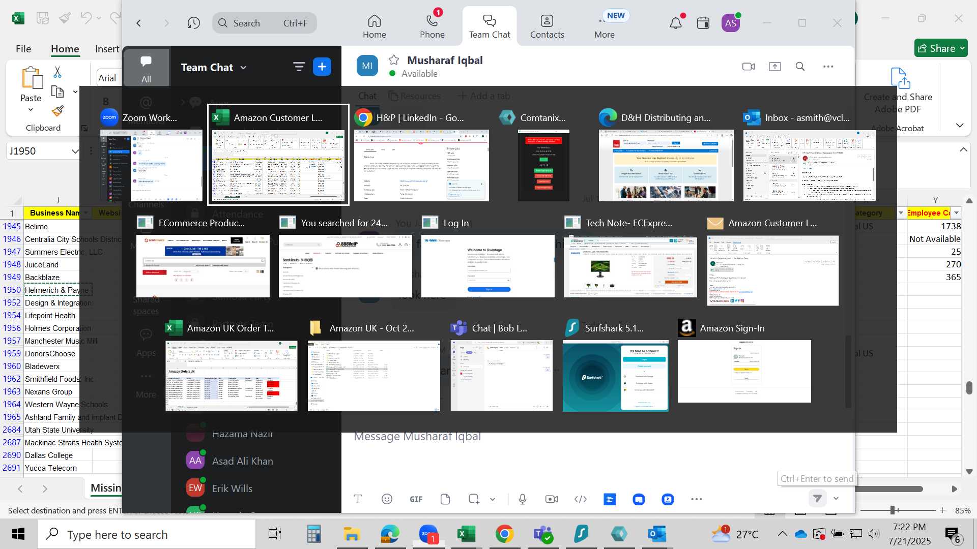Open Surfshark from the taskbar
Image resolution: width=977 pixels, height=549 pixels.
[581, 534]
